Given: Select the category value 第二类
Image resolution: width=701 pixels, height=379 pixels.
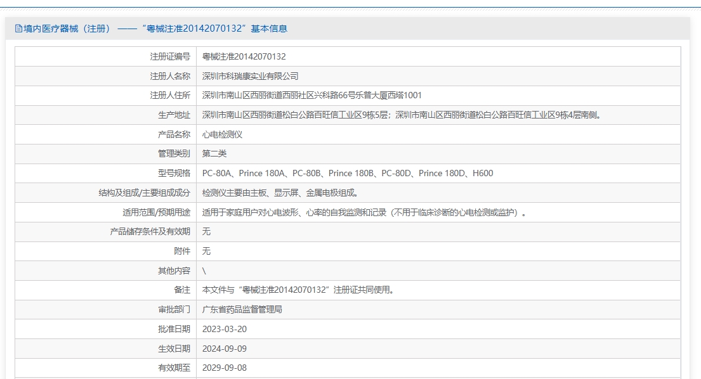Looking at the screenshot, I should pos(214,154).
